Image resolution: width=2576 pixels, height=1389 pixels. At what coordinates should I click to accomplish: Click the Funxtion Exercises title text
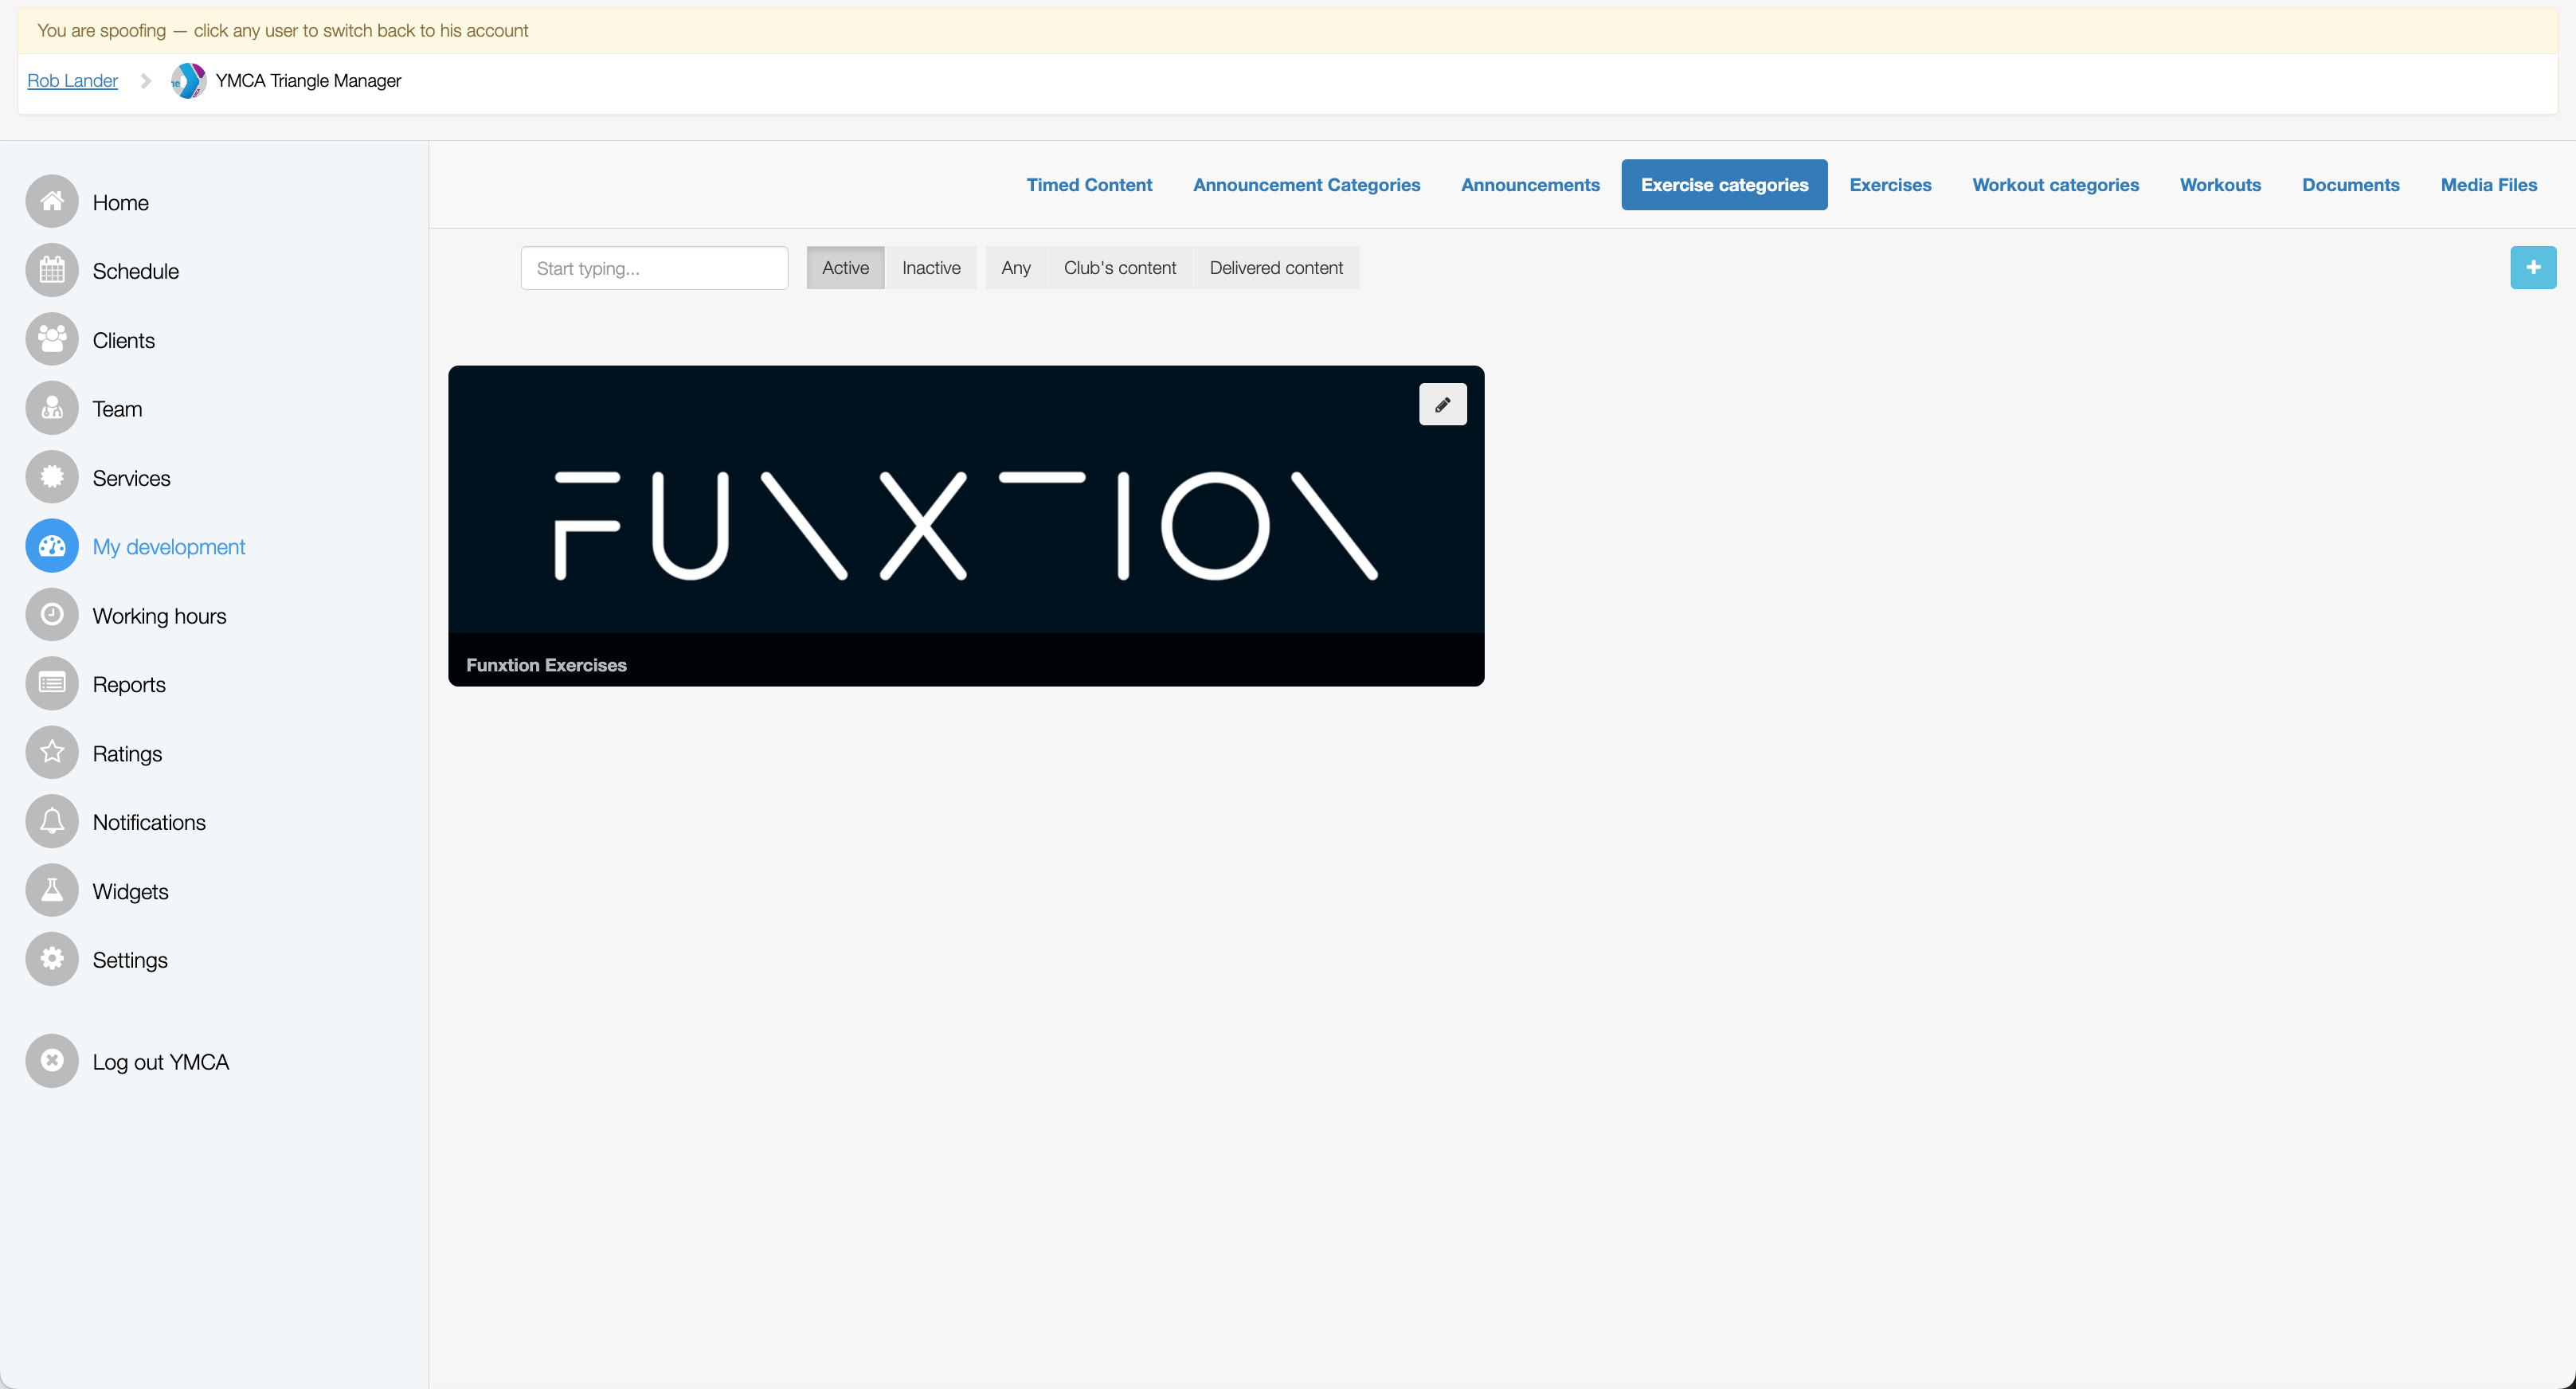[546, 665]
